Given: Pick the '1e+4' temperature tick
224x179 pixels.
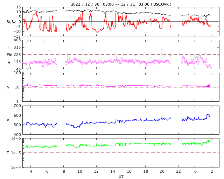Looking at the screenshot, I should point(16,167).
